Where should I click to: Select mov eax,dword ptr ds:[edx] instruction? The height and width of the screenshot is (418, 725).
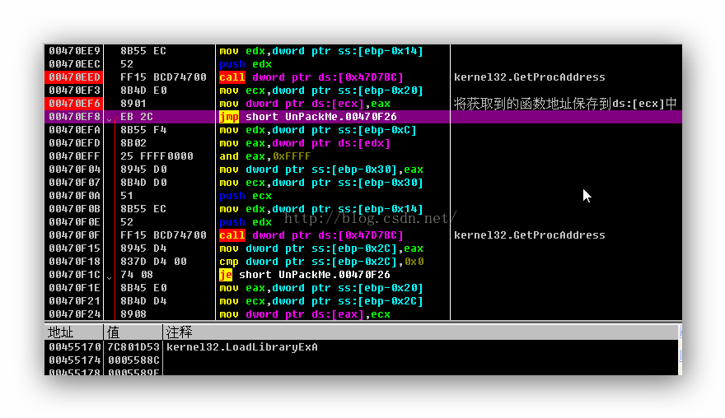[x=305, y=143]
